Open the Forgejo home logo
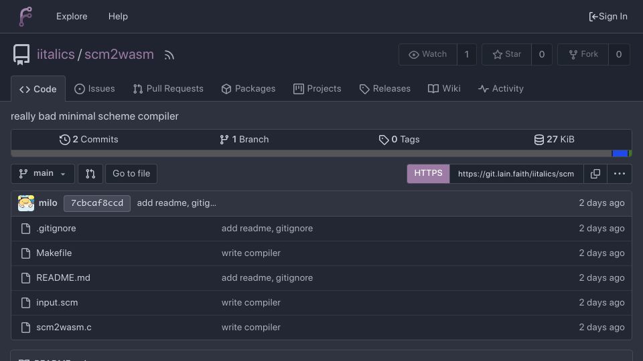643x361 pixels. point(25,16)
